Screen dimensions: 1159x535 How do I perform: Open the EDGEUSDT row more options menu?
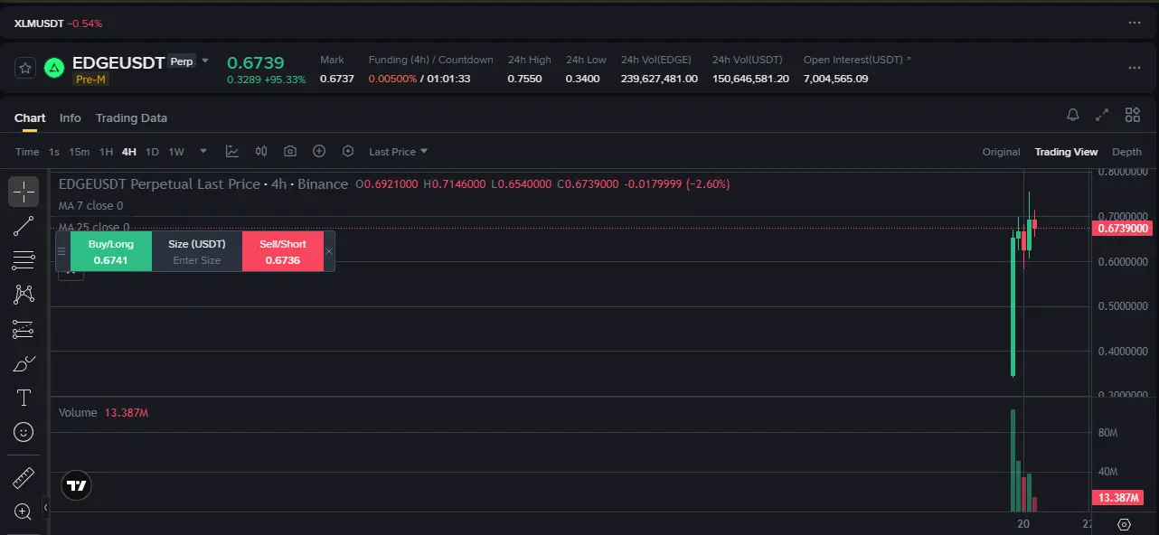[x=1135, y=68]
